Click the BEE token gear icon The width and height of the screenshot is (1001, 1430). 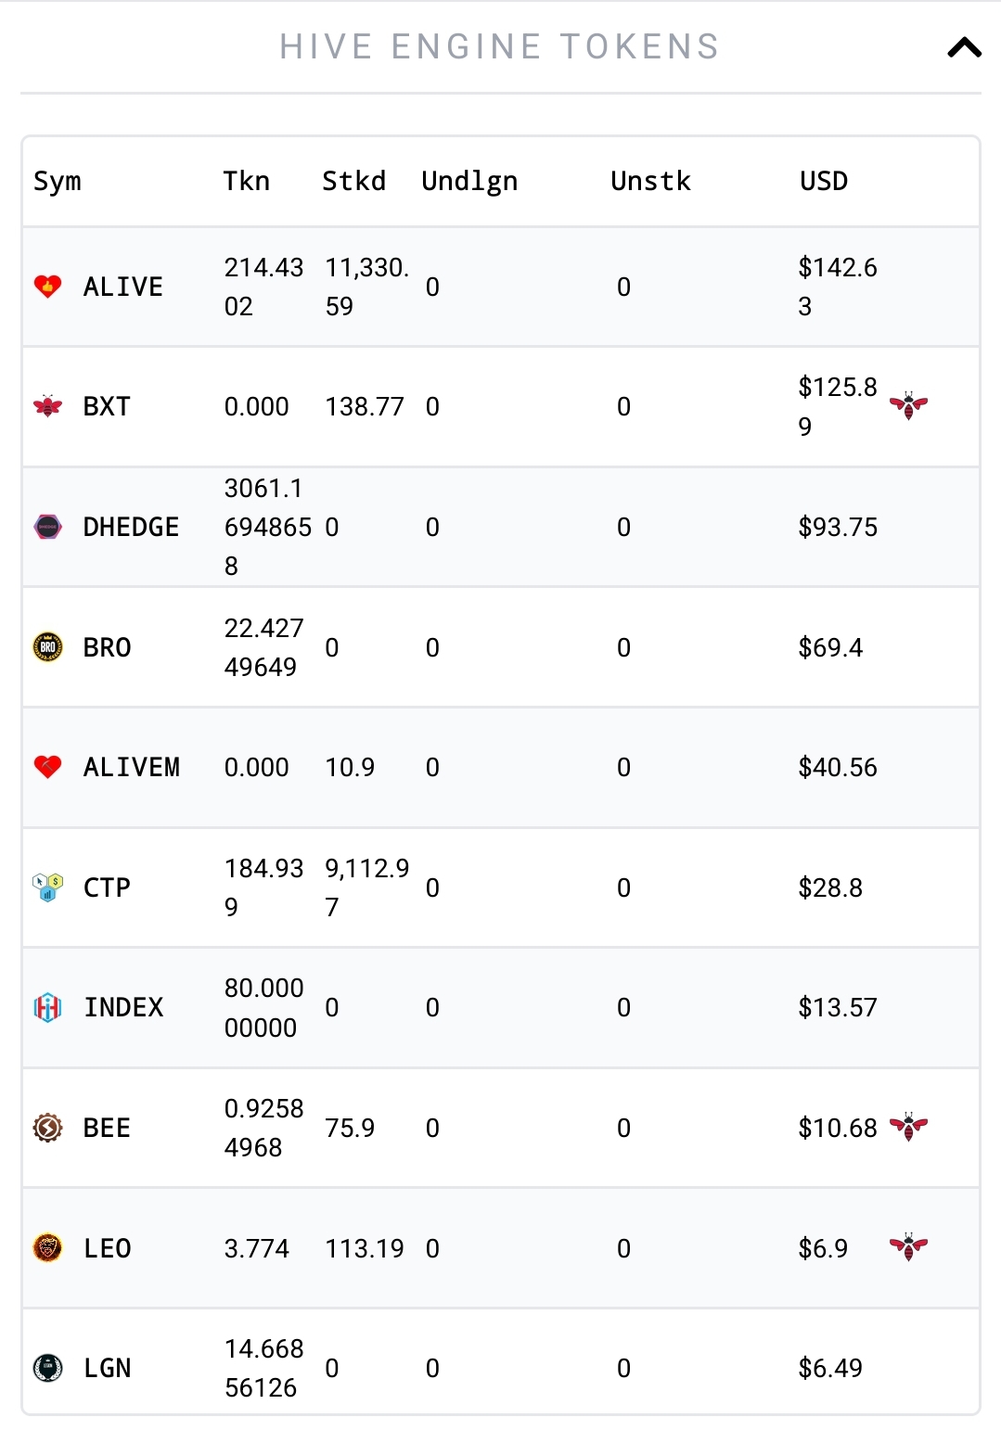point(47,1128)
